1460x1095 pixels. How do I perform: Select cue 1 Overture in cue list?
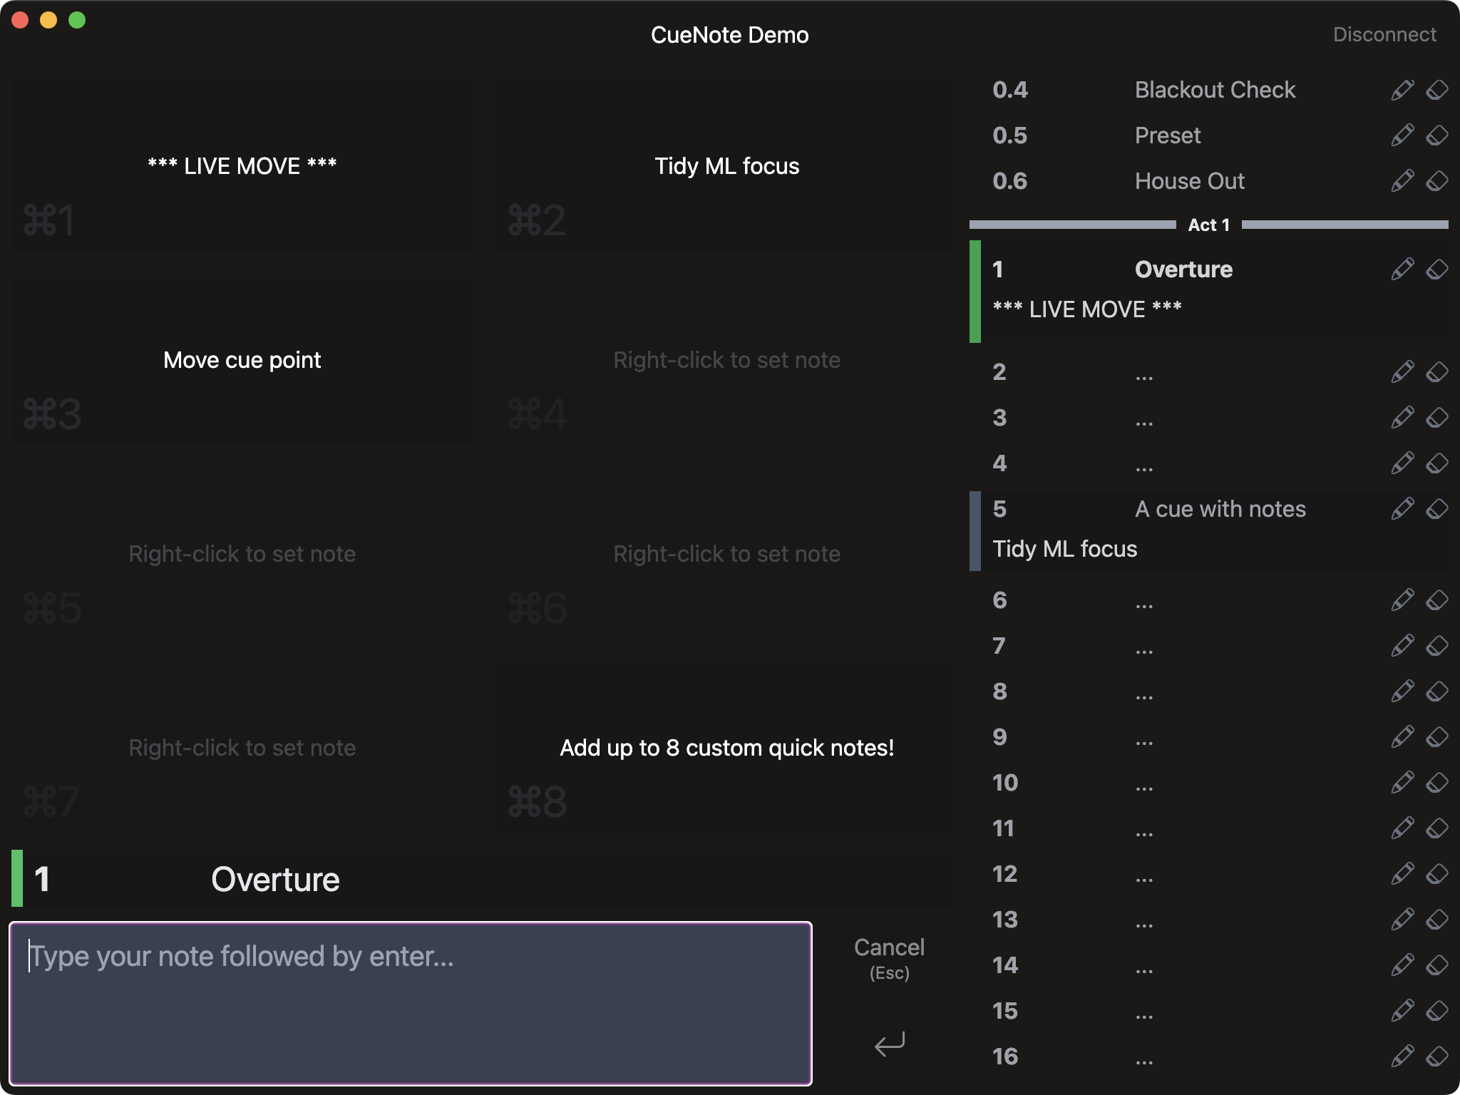1208,292
